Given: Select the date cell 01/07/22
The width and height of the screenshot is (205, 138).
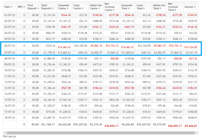Looking at the screenshot, I should [10, 15].
